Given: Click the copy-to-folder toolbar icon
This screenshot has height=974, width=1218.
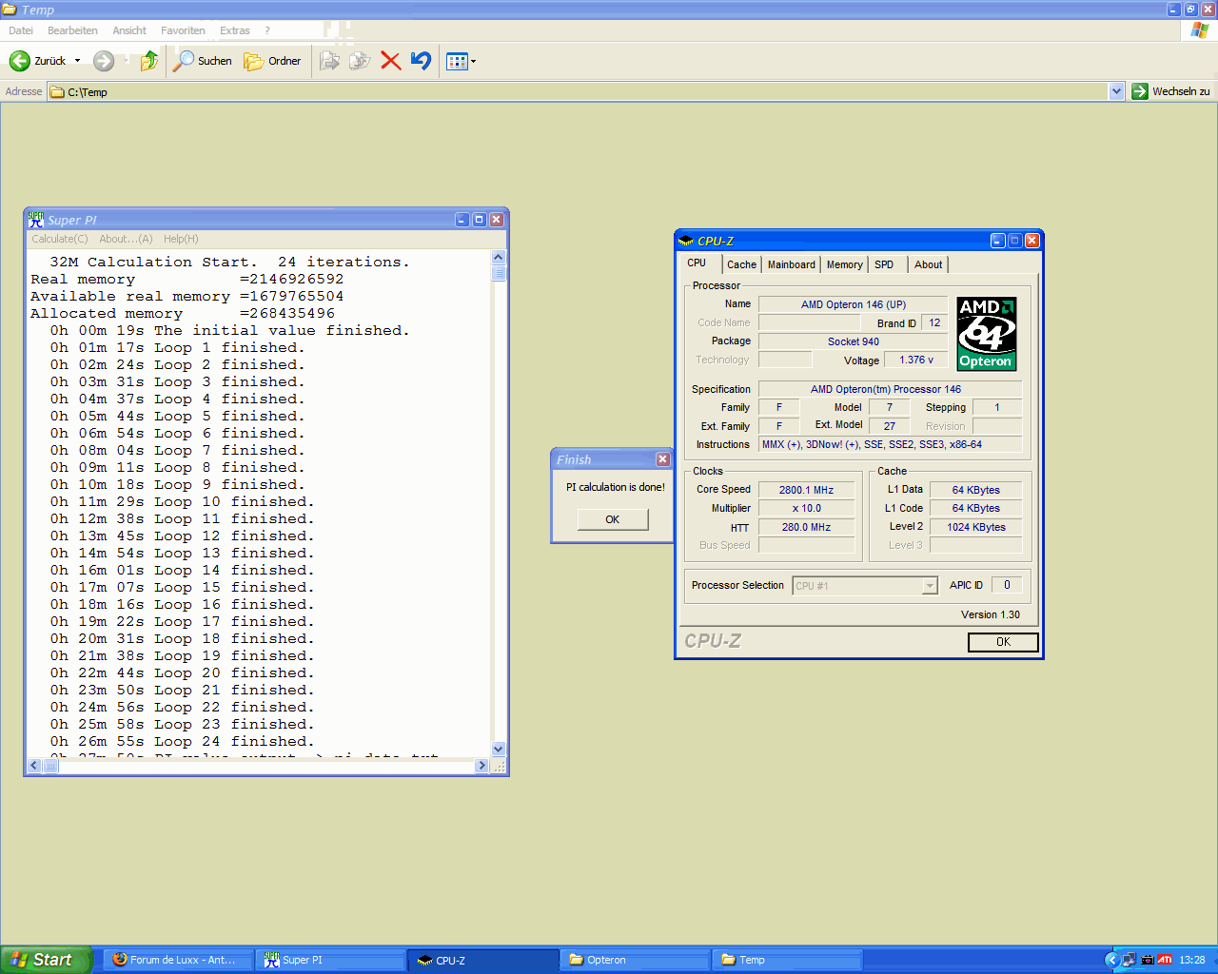Looking at the screenshot, I should [360, 61].
